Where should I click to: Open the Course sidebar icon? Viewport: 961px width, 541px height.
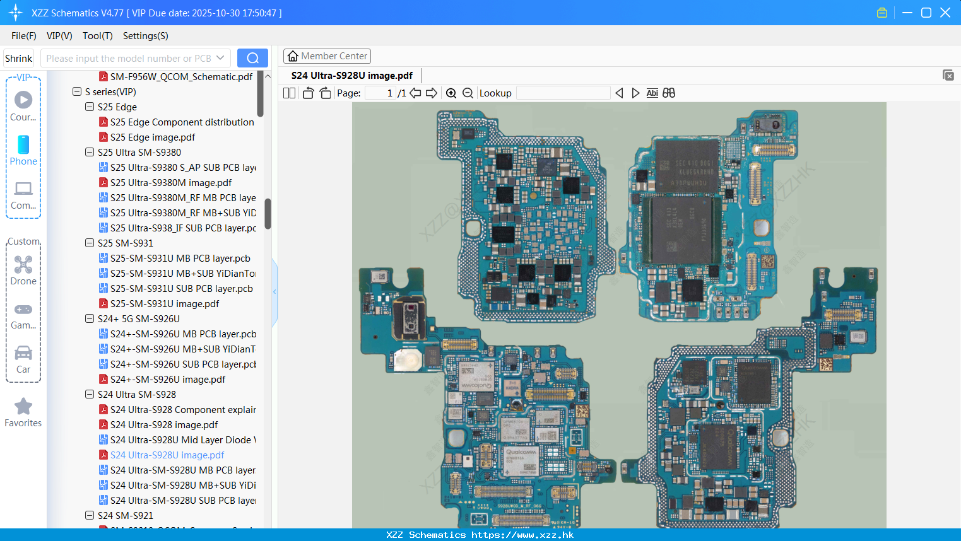(23, 100)
